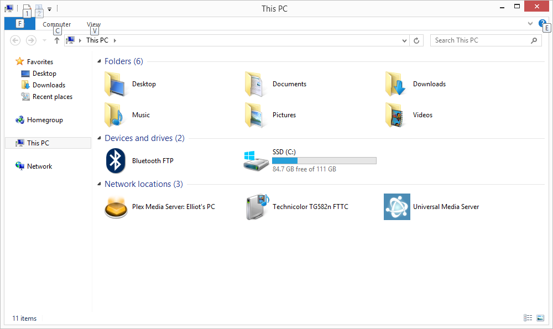
Task: Click the Search This PC field
Action: coord(480,40)
